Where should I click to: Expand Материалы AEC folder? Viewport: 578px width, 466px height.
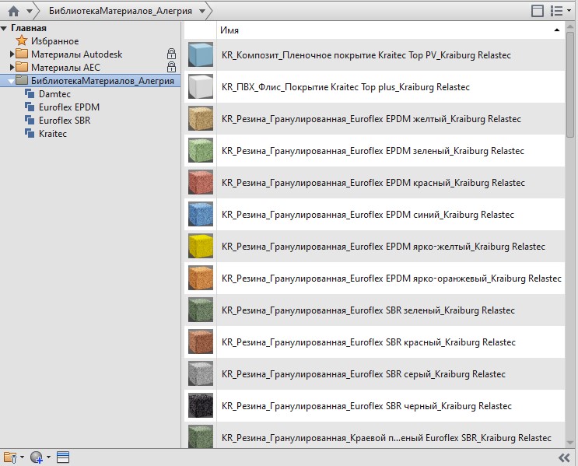[12, 67]
